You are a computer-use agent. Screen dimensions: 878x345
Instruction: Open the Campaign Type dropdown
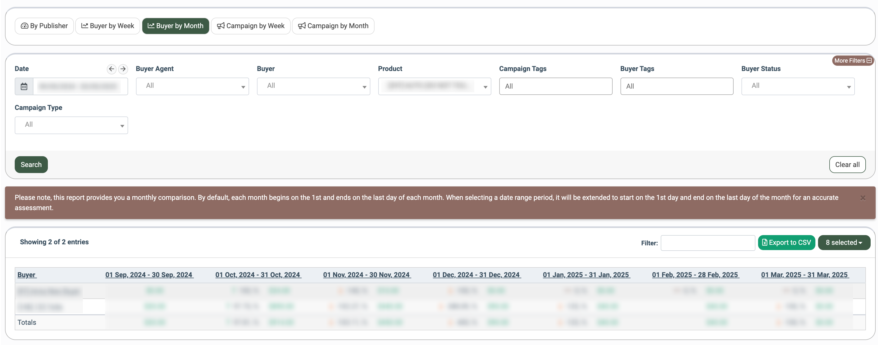coord(71,125)
